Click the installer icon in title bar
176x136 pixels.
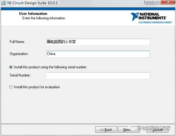[x=3, y=3]
